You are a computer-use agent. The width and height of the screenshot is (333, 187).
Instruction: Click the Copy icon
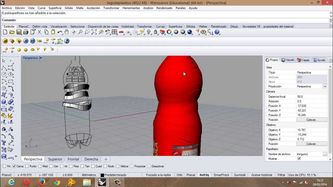point(46,32)
